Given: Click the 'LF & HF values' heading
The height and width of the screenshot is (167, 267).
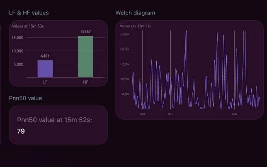Looking at the screenshot, I should pyautogui.click(x=29, y=13).
